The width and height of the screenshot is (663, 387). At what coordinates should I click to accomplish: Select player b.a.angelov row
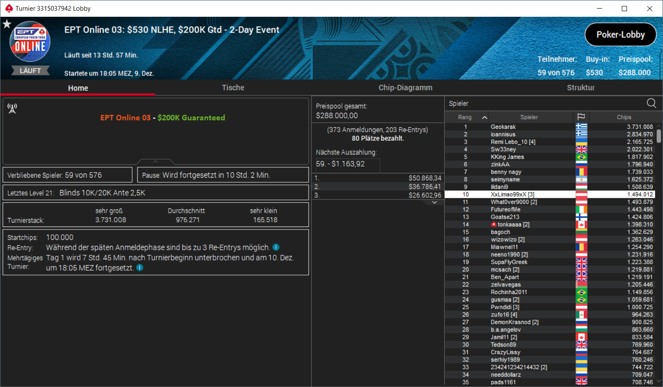[x=550, y=330]
